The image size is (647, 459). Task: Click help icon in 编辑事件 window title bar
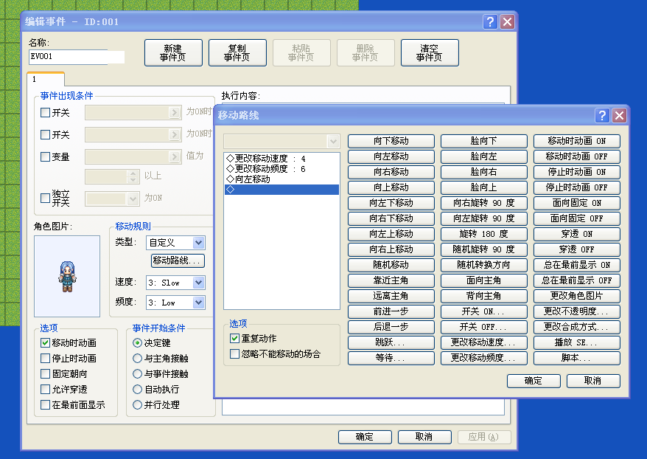[490, 21]
